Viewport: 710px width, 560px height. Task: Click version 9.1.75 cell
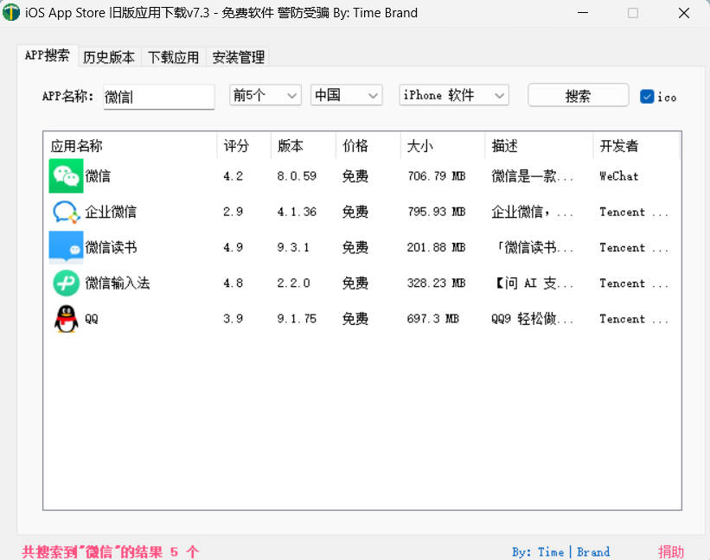tap(297, 319)
